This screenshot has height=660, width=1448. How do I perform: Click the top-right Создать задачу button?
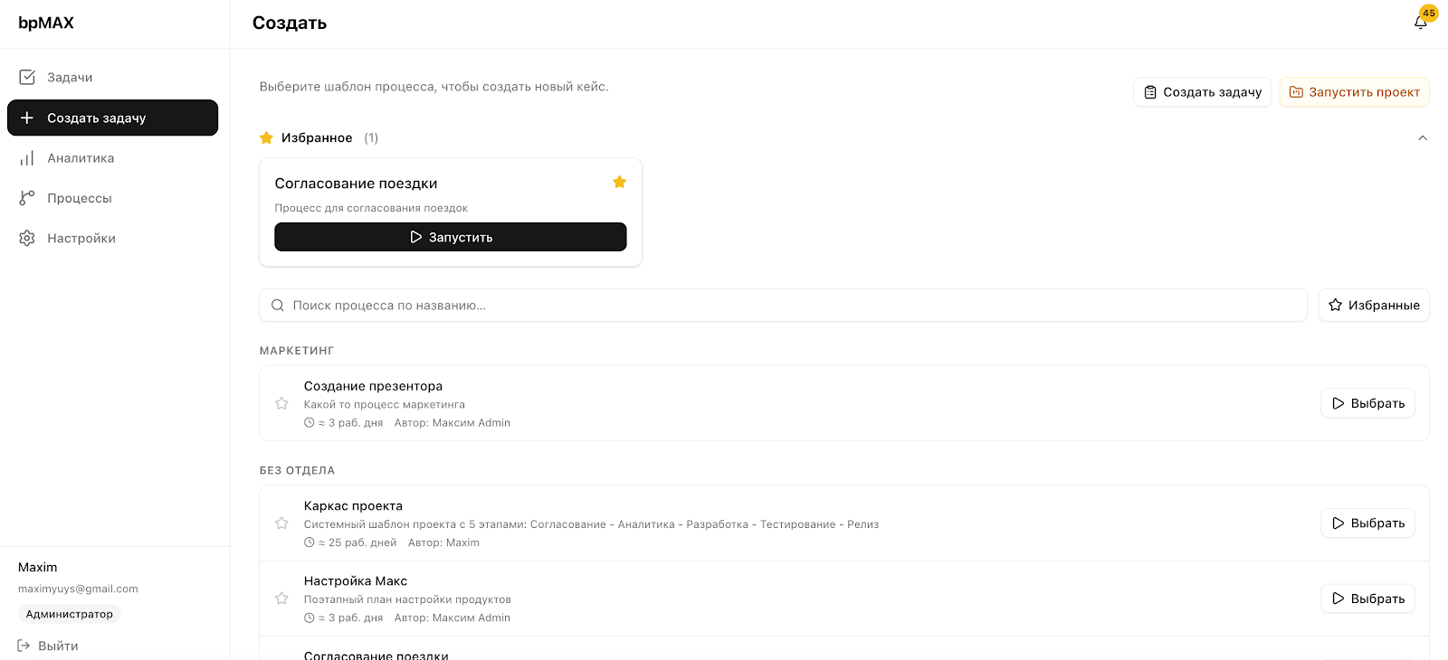pos(1202,92)
